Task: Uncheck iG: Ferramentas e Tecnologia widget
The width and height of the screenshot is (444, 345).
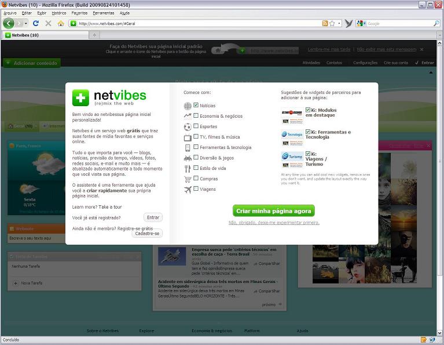Action: [308, 132]
